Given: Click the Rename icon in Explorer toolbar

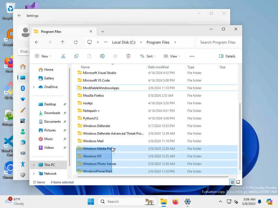Looking at the screenshot, I should pyautogui.click(x=102, y=56).
